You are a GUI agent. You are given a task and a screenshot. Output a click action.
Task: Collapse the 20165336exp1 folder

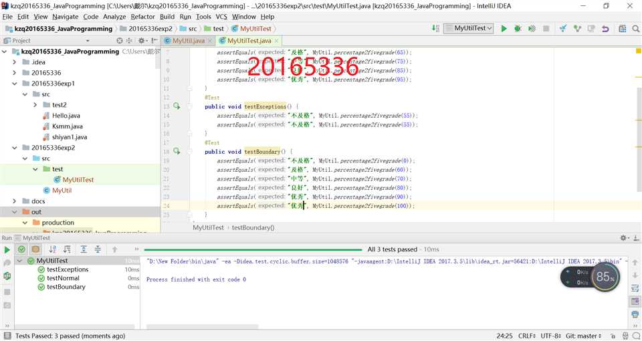[14, 84]
